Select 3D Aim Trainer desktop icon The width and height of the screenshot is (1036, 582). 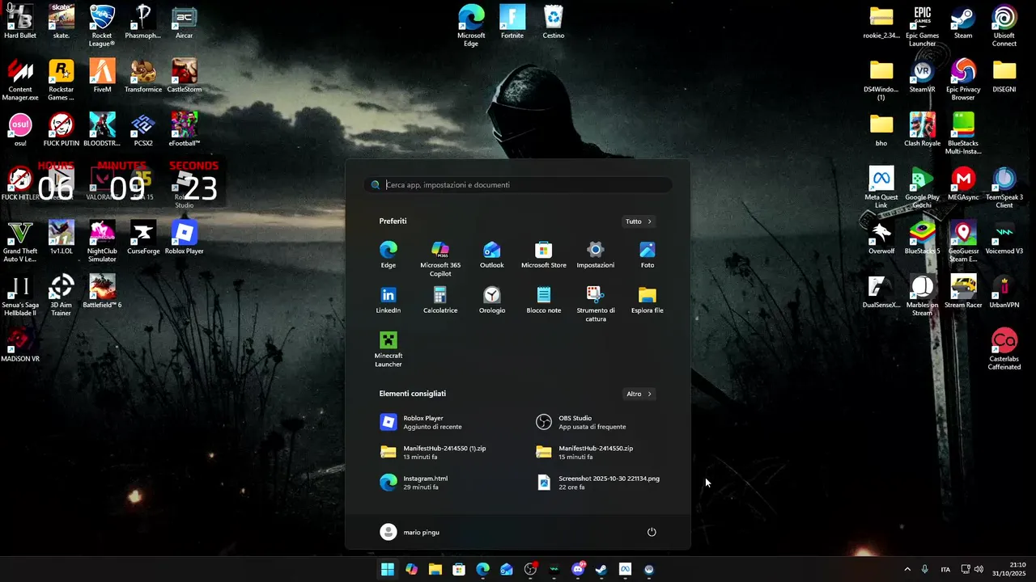click(x=62, y=295)
